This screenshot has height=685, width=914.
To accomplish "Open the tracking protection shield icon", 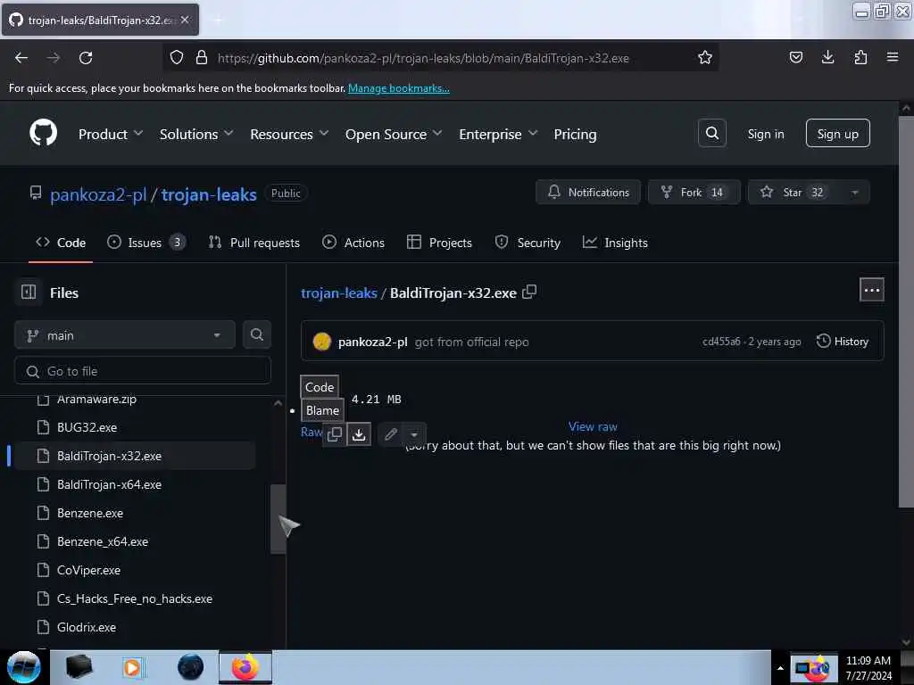I will coord(177,58).
